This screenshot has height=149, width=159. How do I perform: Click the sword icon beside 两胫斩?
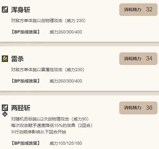click(5, 108)
